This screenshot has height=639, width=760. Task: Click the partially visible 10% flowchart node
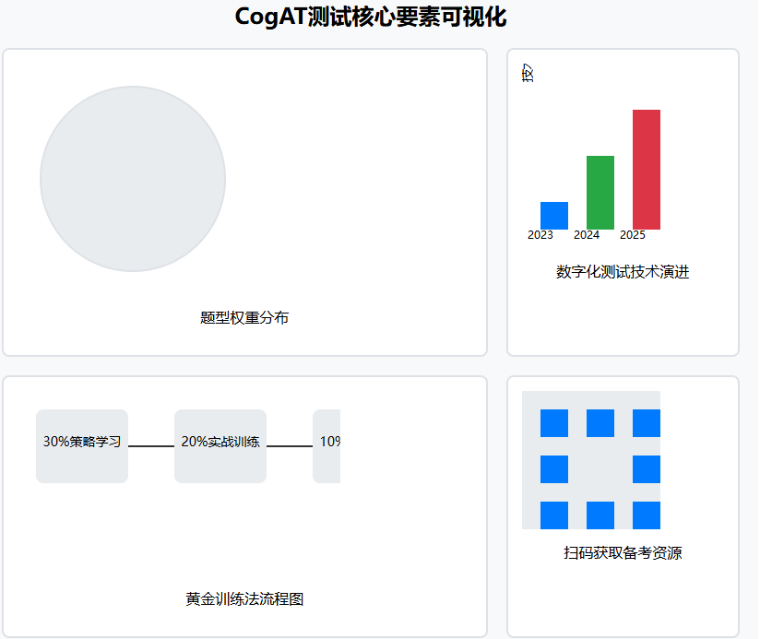point(328,444)
